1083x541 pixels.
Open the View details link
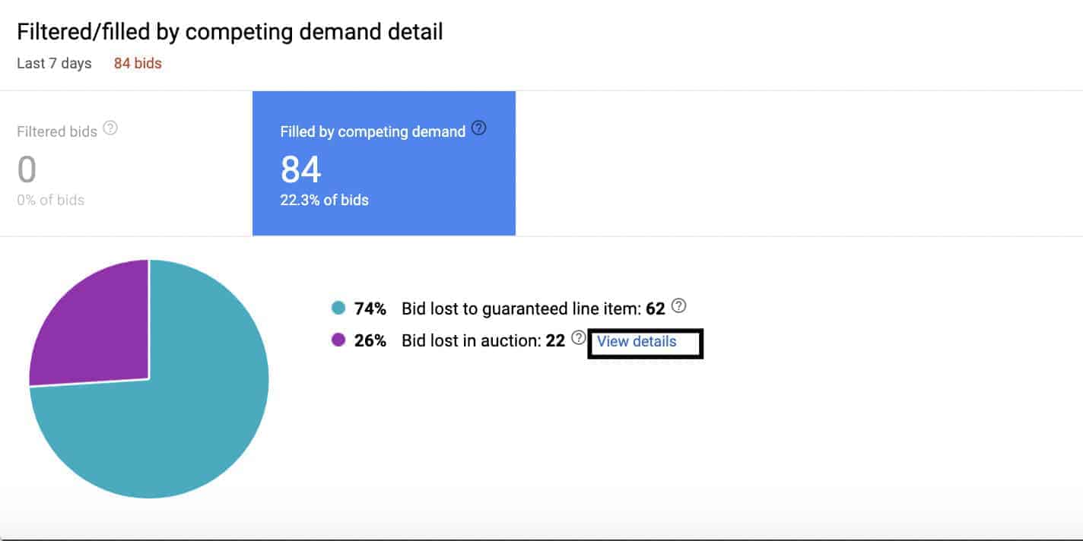click(x=637, y=341)
